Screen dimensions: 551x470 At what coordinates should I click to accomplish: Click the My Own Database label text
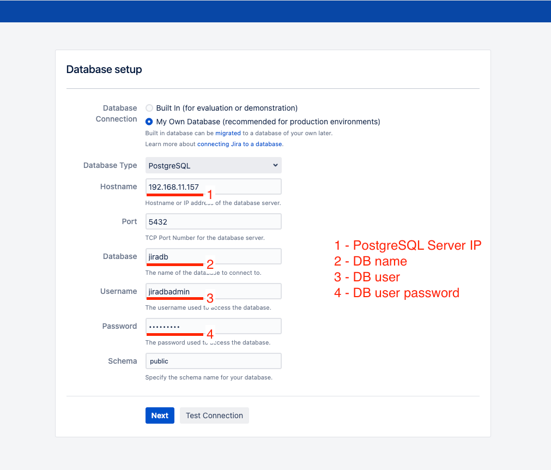tap(268, 122)
